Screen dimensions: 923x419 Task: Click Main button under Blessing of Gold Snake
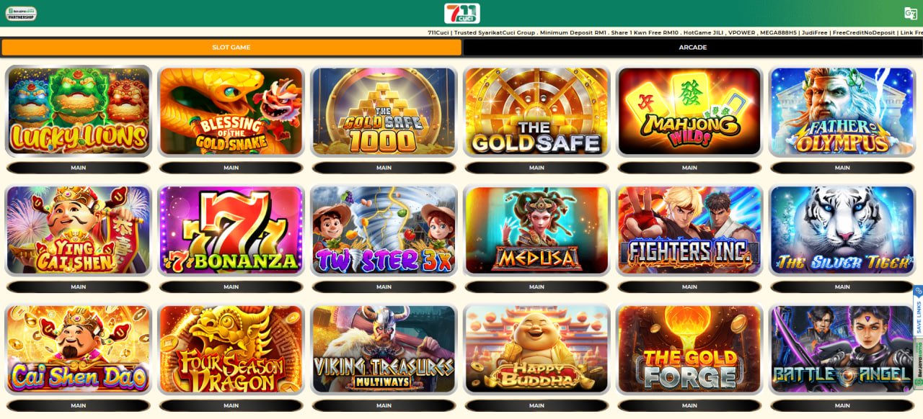231,168
